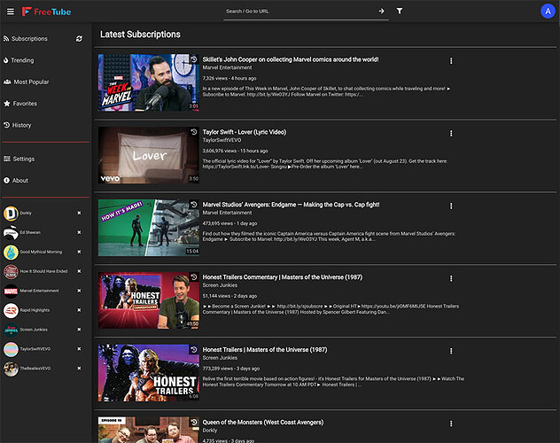Remove Marvel Entertainment from sidebar list
Image resolution: width=560 pixels, height=443 pixels.
(79, 290)
